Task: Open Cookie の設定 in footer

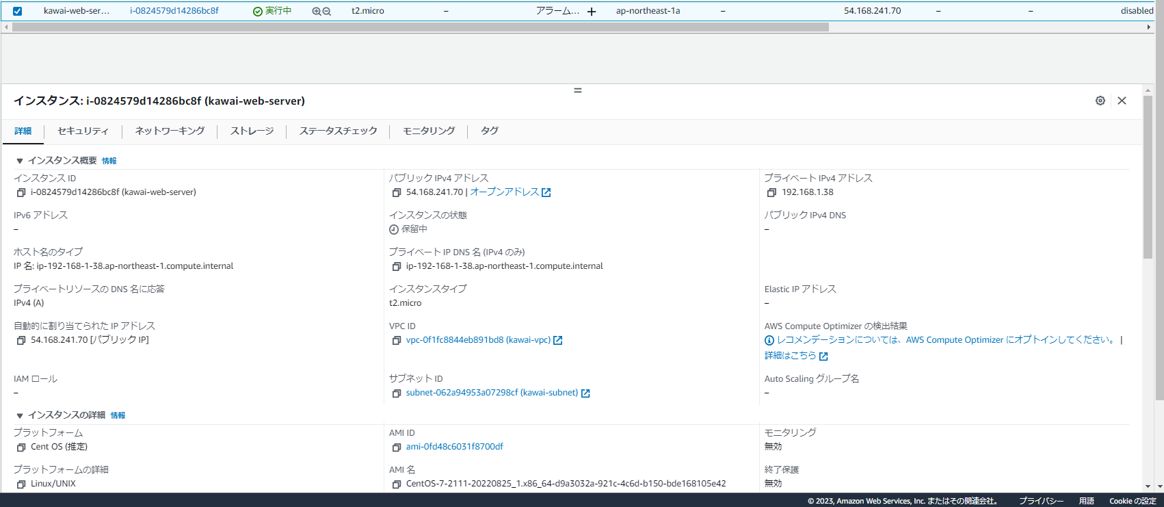Action: pyautogui.click(x=1133, y=501)
